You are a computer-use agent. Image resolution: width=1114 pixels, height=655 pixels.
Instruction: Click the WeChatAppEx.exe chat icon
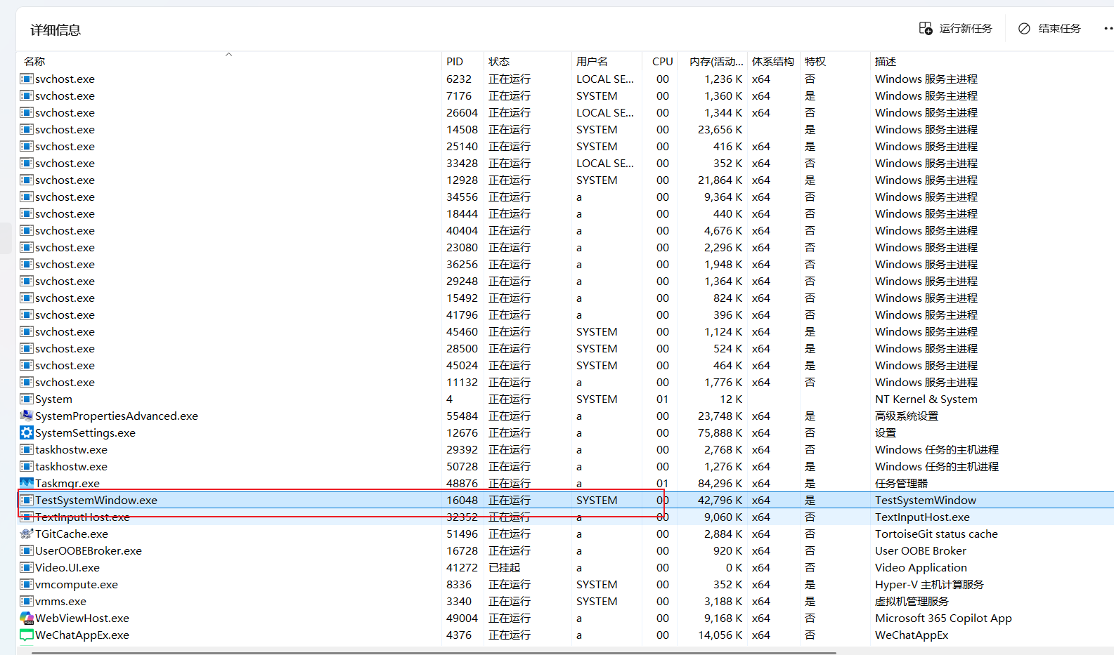pyautogui.click(x=27, y=635)
